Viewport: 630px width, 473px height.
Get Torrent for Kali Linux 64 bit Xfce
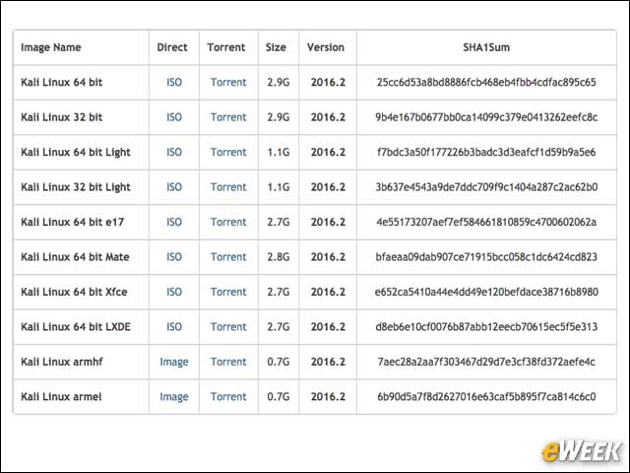228,292
